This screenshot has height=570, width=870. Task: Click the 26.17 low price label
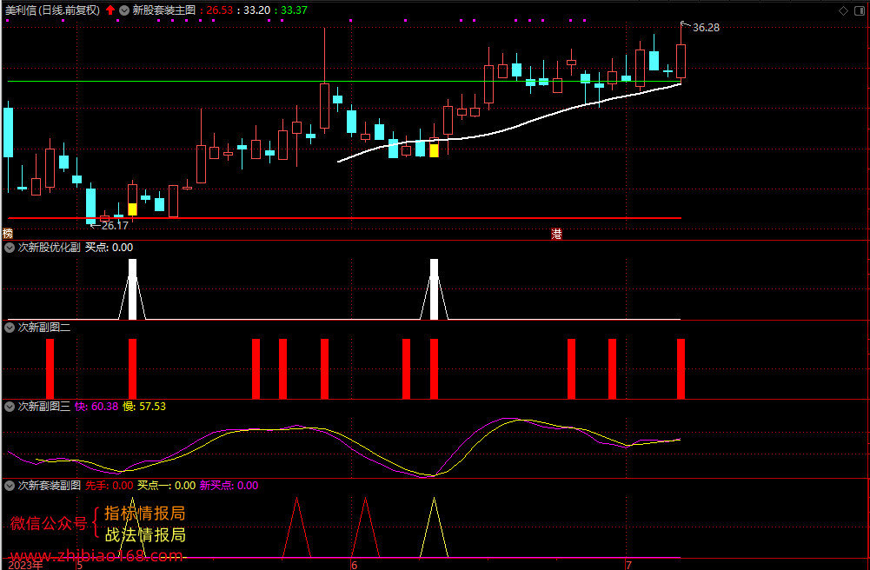click(x=115, y=226)
